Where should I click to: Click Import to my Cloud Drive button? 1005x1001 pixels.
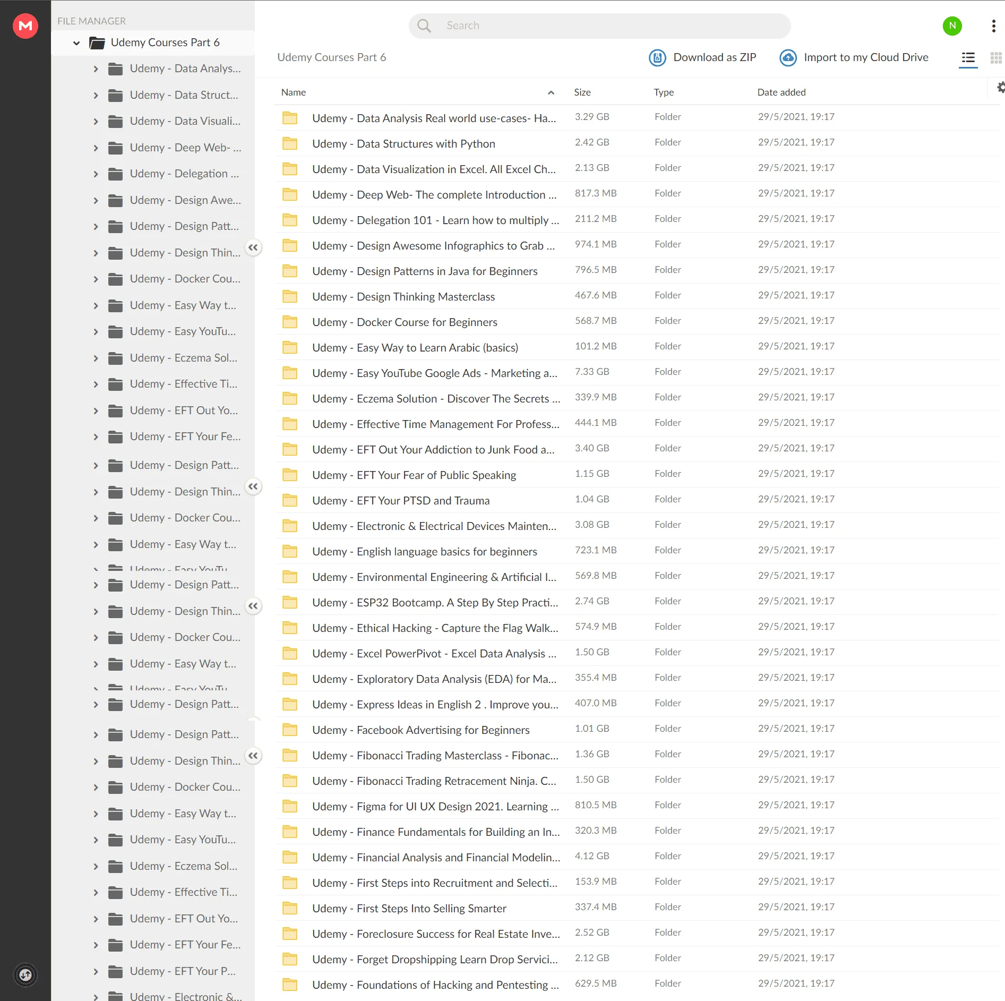pyautogui.click(x=854, y=57)
